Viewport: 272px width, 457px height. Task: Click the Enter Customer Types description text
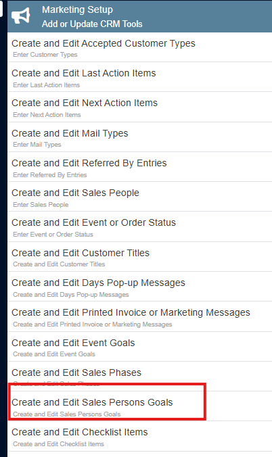[45, 55]
